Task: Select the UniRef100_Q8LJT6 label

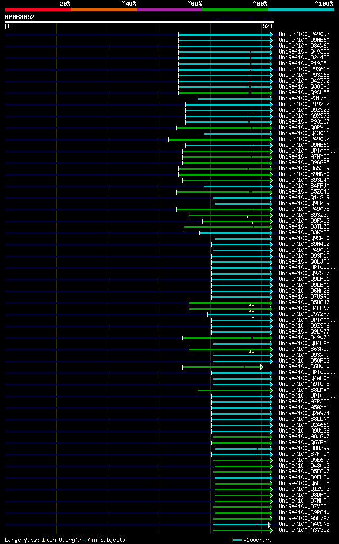Action: pos(305,261)
